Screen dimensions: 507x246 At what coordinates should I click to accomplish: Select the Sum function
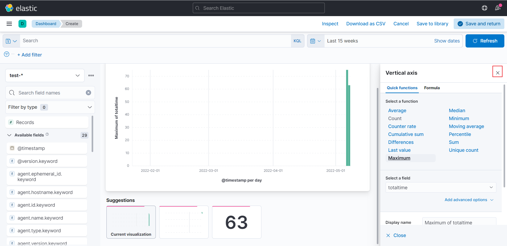454,142
